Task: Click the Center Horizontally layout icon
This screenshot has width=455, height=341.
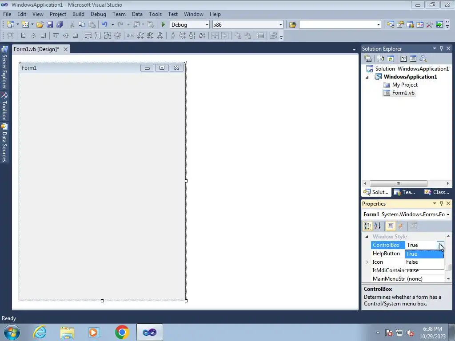Action: click(215, 36)
